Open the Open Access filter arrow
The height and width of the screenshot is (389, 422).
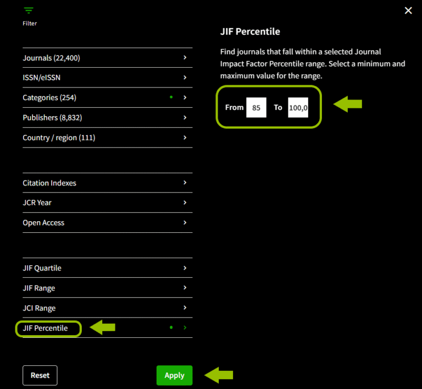click(x=185, y=222)
